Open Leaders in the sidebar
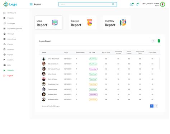The width and height of the screenshot is (170, 134). click(x=9, y=60)
